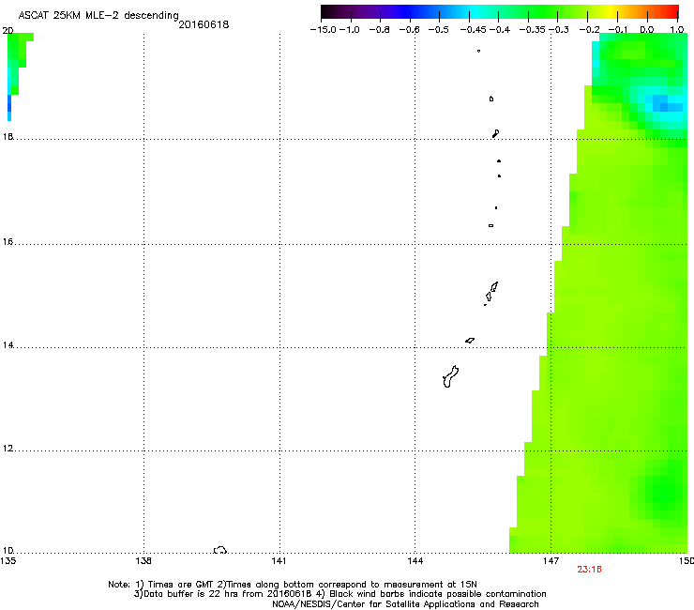Screen dimensions: 694x610
Task: Click the latitude label '18'
Action: 8,136
